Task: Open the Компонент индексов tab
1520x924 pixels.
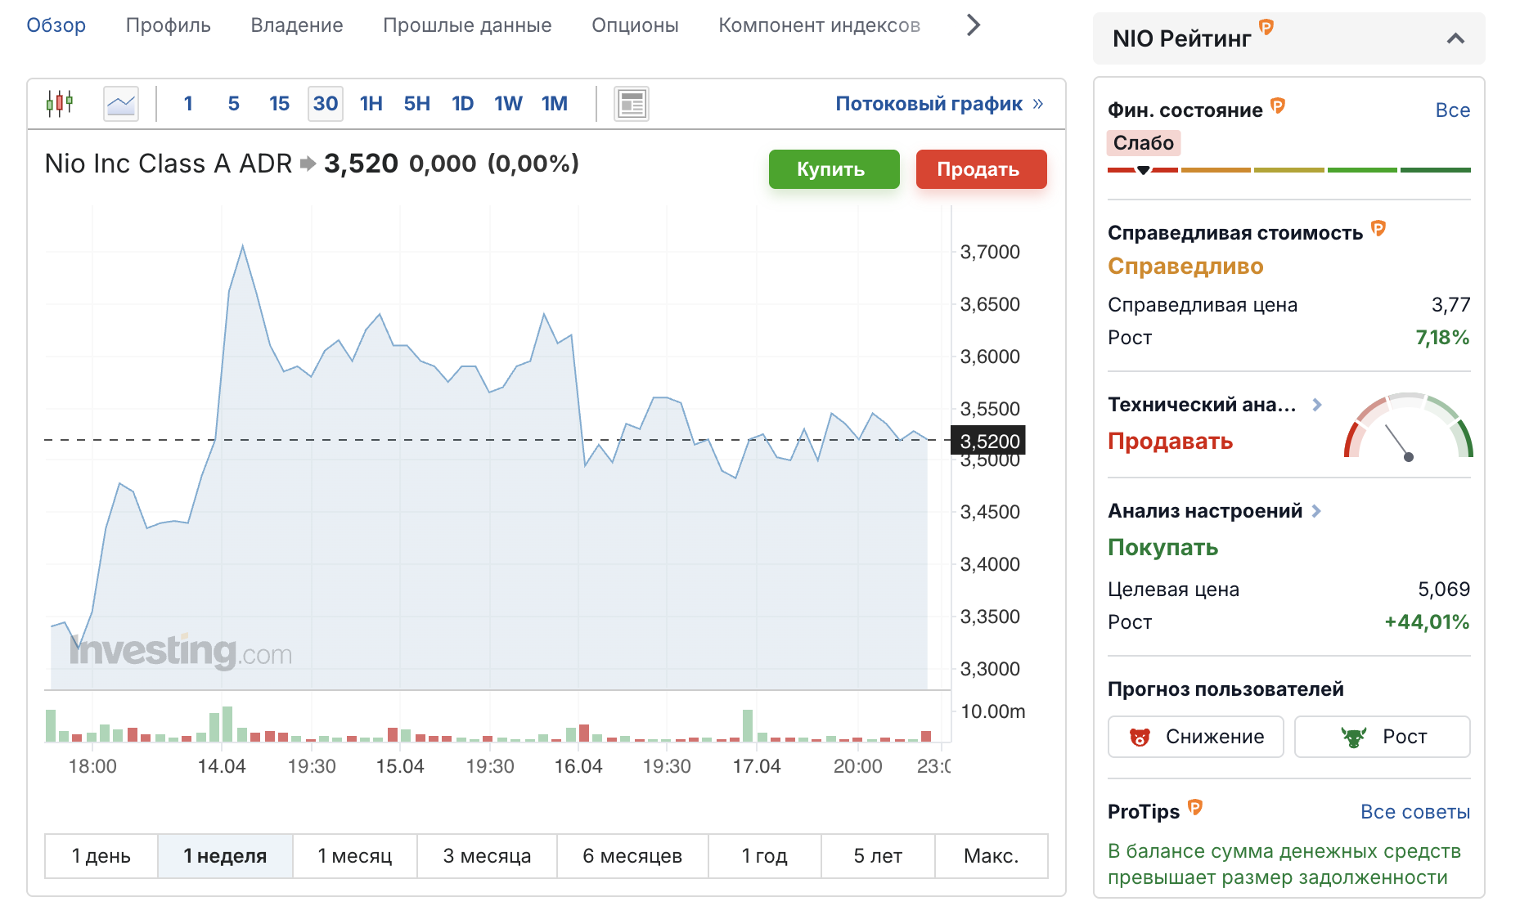Action: click(819, 25)
